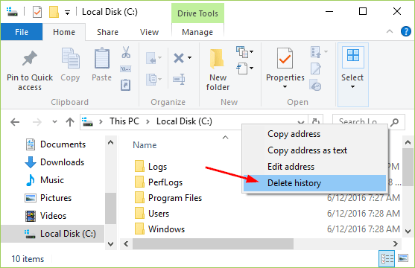The width and height of the screenshot is (415, 268).
Task: Select Edit address menu entry
Action: 314,167
